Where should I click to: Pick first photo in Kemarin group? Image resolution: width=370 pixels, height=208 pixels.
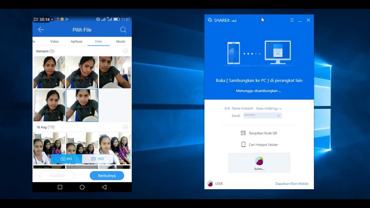click(x=49, y=72)
